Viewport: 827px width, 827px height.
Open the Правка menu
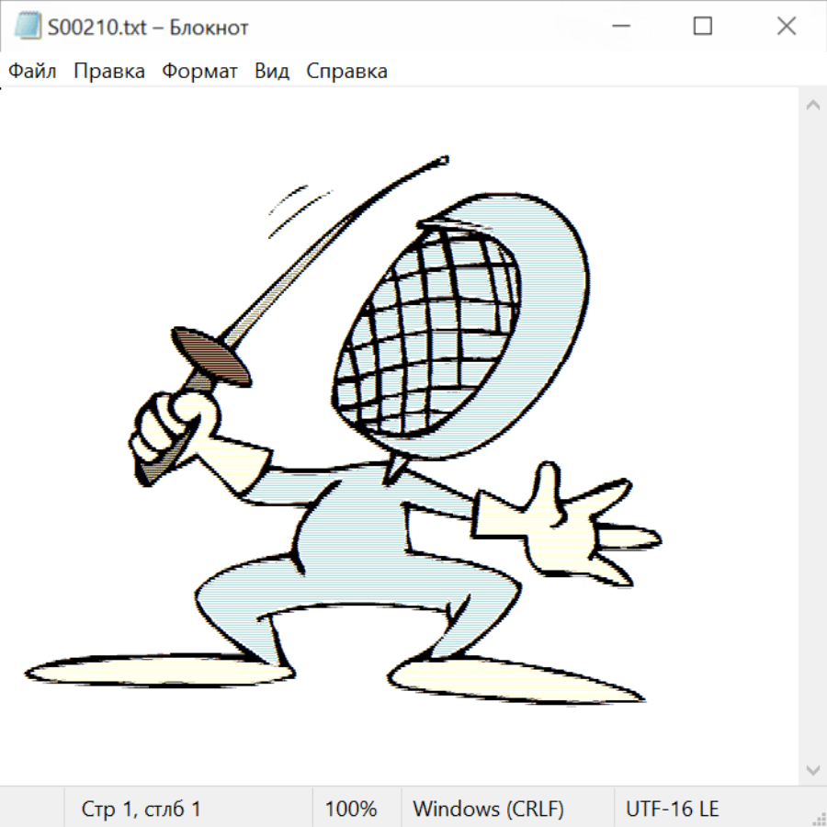[109, 72]
